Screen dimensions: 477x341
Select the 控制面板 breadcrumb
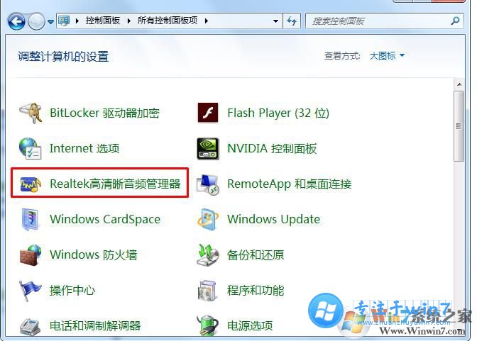[x=103, y=21]
